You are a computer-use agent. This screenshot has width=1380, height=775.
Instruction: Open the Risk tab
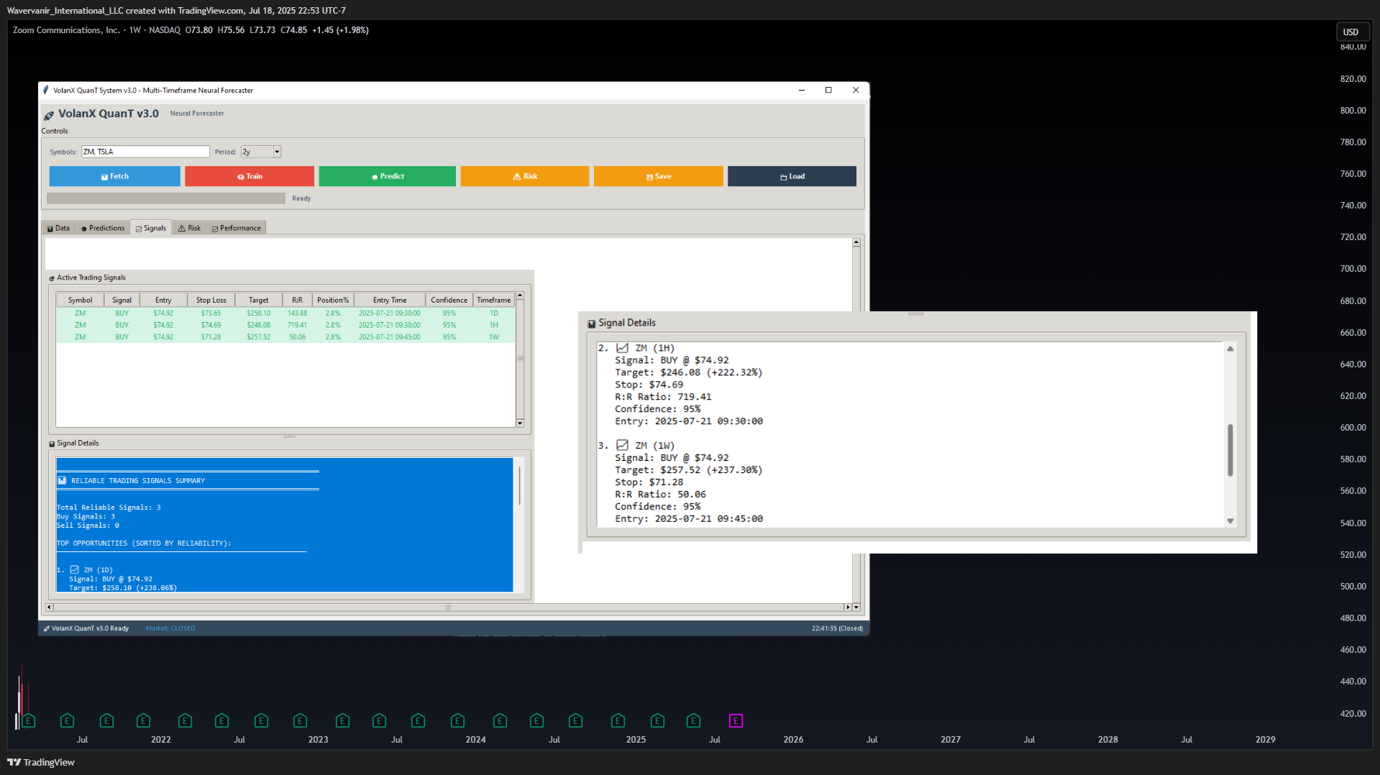(x=189, y=228)
